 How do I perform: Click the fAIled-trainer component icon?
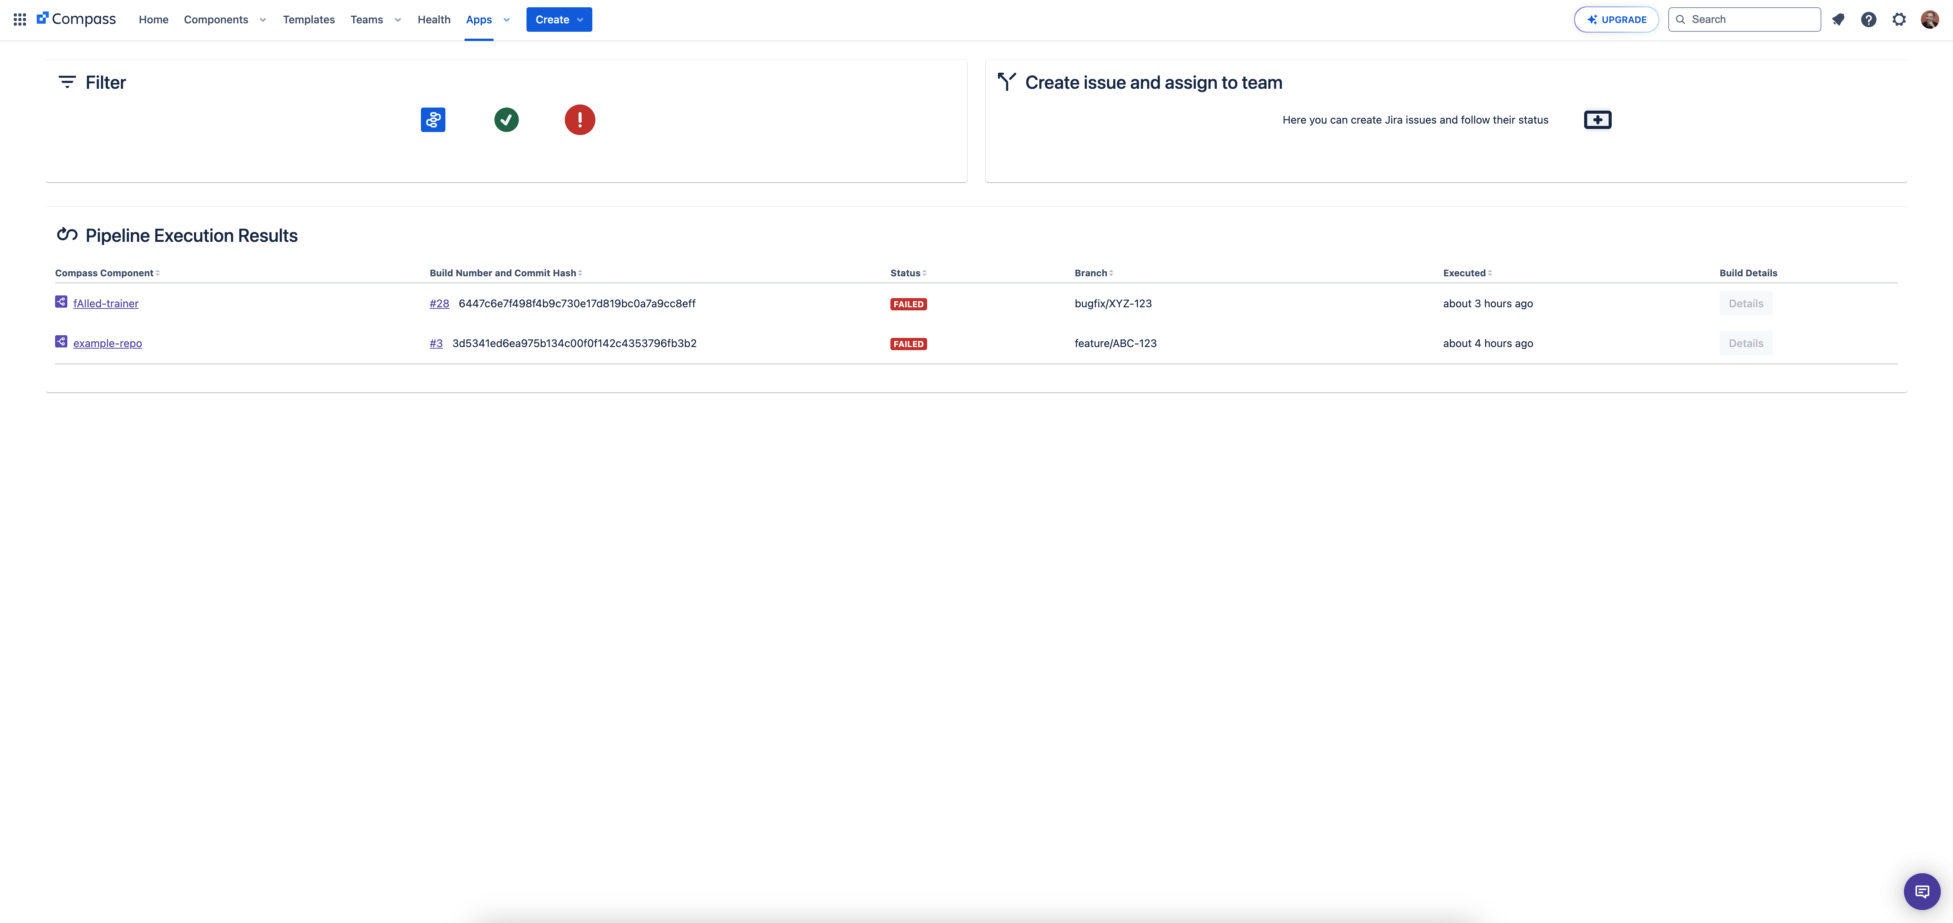click(61, 302)
